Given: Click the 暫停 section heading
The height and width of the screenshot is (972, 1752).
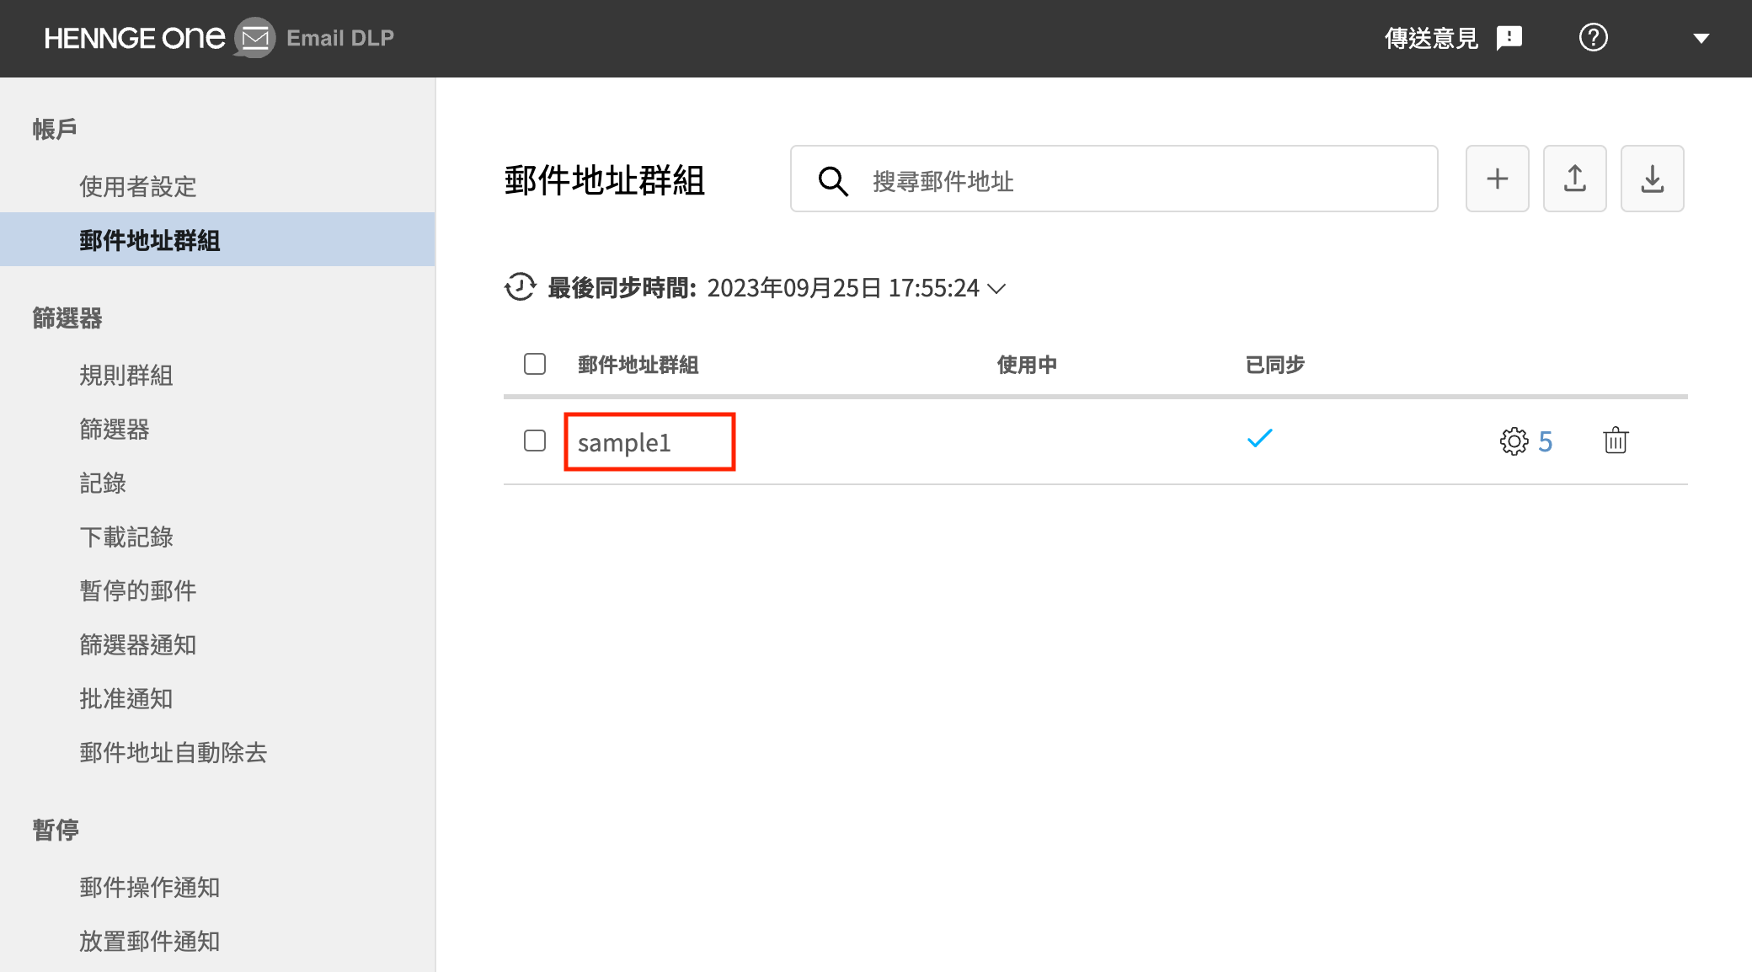Looking at the screenshot, I should pyautogui.click(x=56, y=830).
